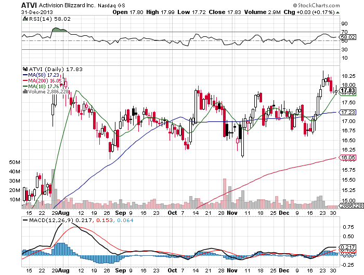This screenshot has width=364, height=275.
Task: Click the ATVI (Daily) 17.83 legend text
Action: tap(56, 69)
